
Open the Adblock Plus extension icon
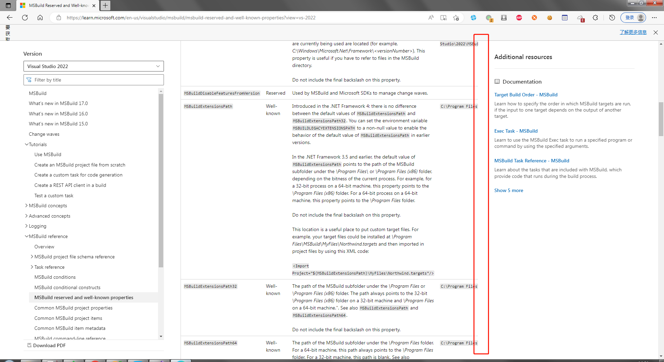(x=519, y=18)
